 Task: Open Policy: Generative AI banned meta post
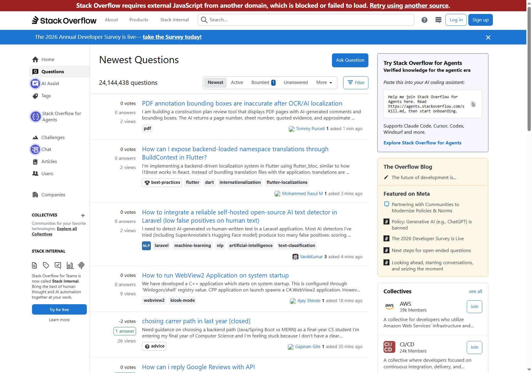point(432,225)
